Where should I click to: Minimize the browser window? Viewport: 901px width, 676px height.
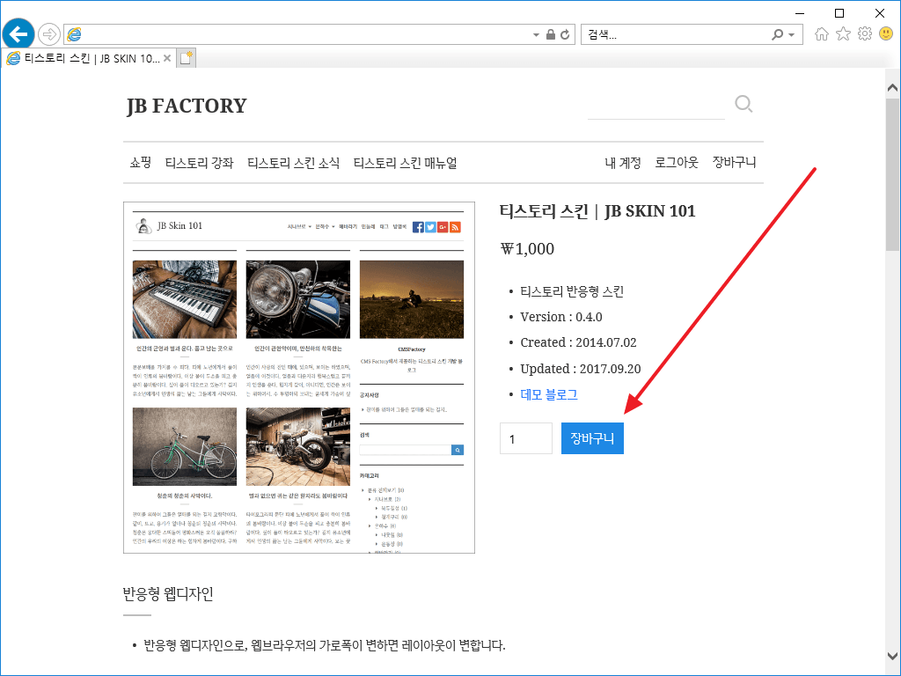(799, 12)
